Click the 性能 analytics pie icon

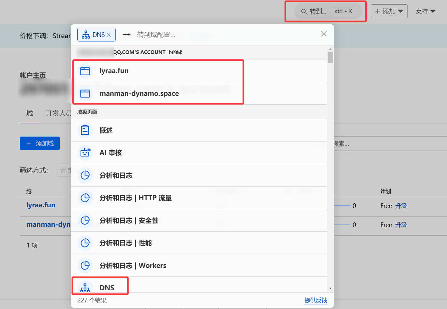click(x=85, y=243)
